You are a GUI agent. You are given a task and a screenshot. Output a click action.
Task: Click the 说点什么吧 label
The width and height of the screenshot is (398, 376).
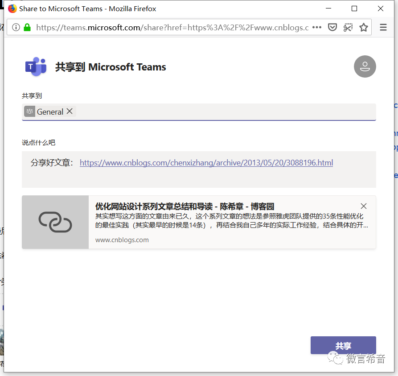click(38, 143)
